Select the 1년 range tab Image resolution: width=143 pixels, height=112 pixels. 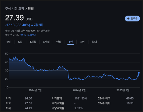click(x=71, y=42)
